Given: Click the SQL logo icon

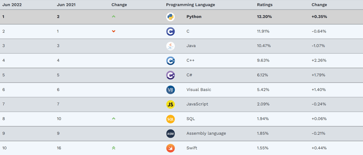Looking at the screenshot, I should coord(171,119).
